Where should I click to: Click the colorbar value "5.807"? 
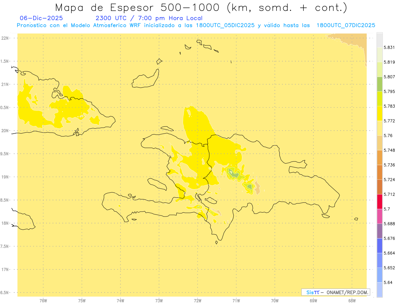click(x=389, y=77)
